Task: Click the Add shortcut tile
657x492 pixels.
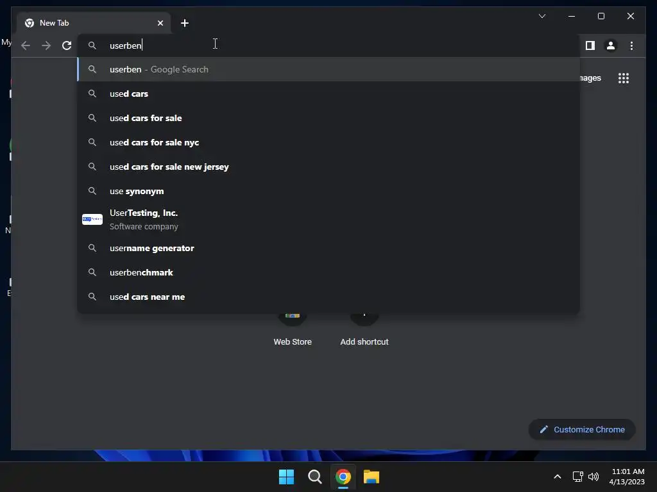Action: click(x=364, y=331)
